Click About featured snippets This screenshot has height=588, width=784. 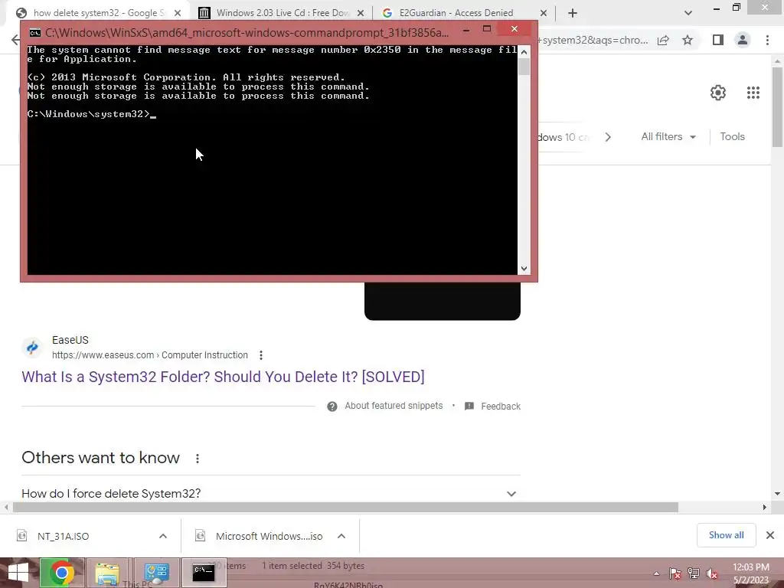pyautogui.click(x=394, y=406)
